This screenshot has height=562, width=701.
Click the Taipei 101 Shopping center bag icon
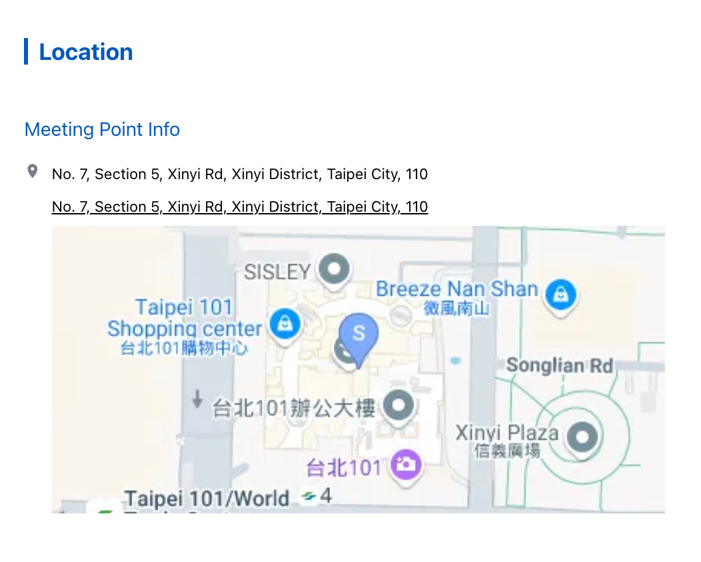pyautogui.click(x=285, y=326)
